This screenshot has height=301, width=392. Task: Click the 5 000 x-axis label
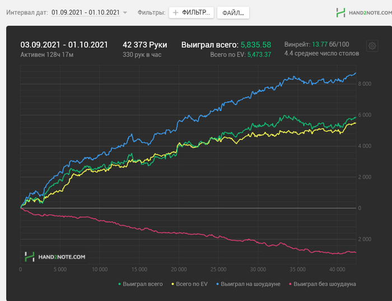point(60,270)
